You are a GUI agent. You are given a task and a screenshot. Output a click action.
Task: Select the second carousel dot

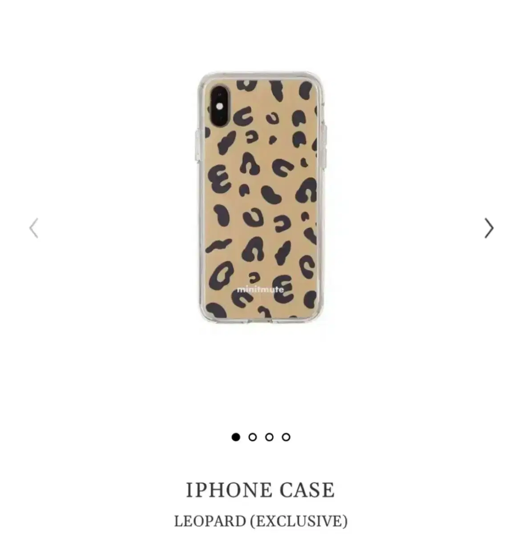(x=252, y=437)
